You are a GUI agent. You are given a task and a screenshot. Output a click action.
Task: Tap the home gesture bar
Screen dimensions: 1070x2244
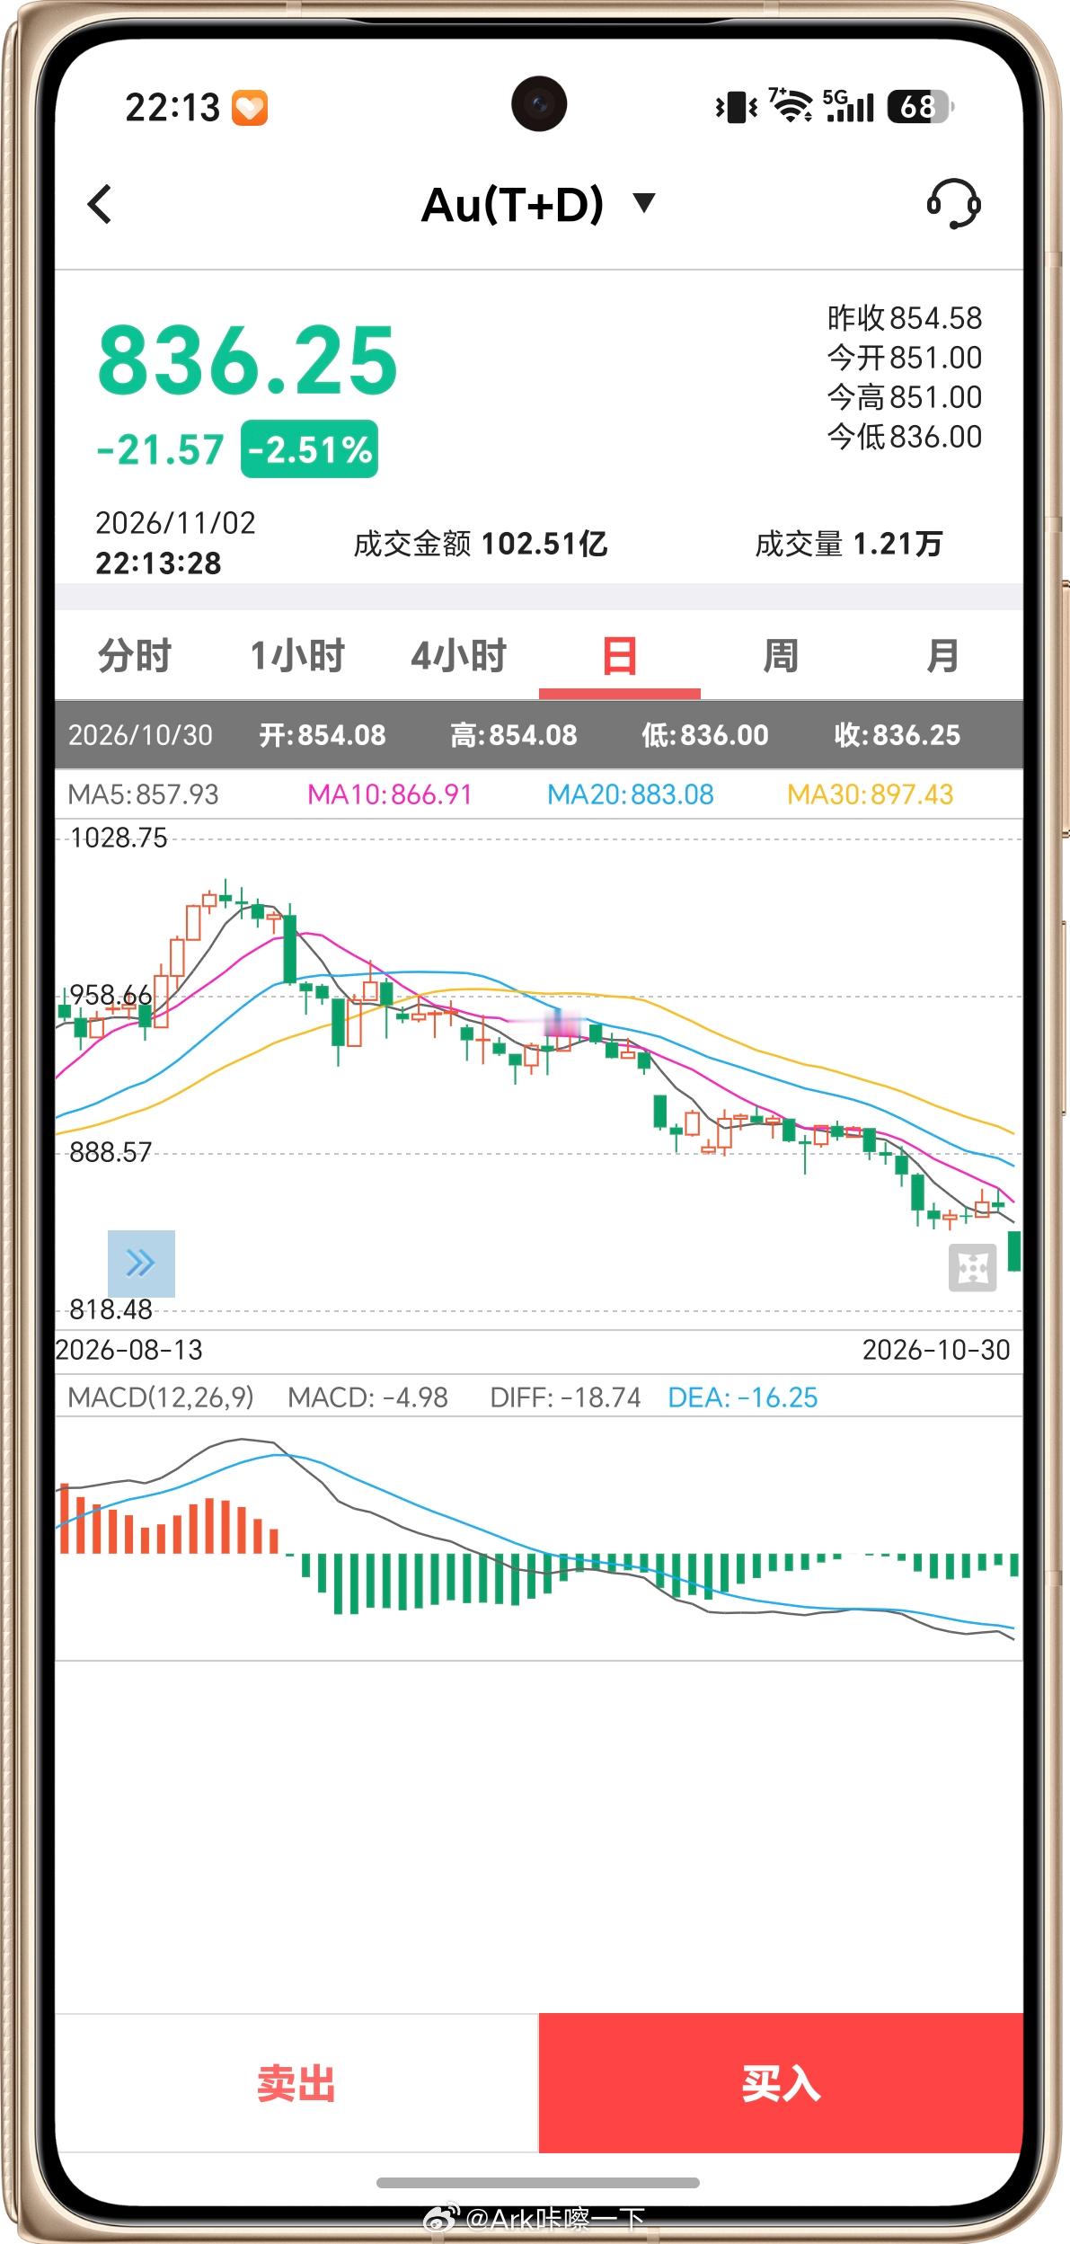[538, 2182]
